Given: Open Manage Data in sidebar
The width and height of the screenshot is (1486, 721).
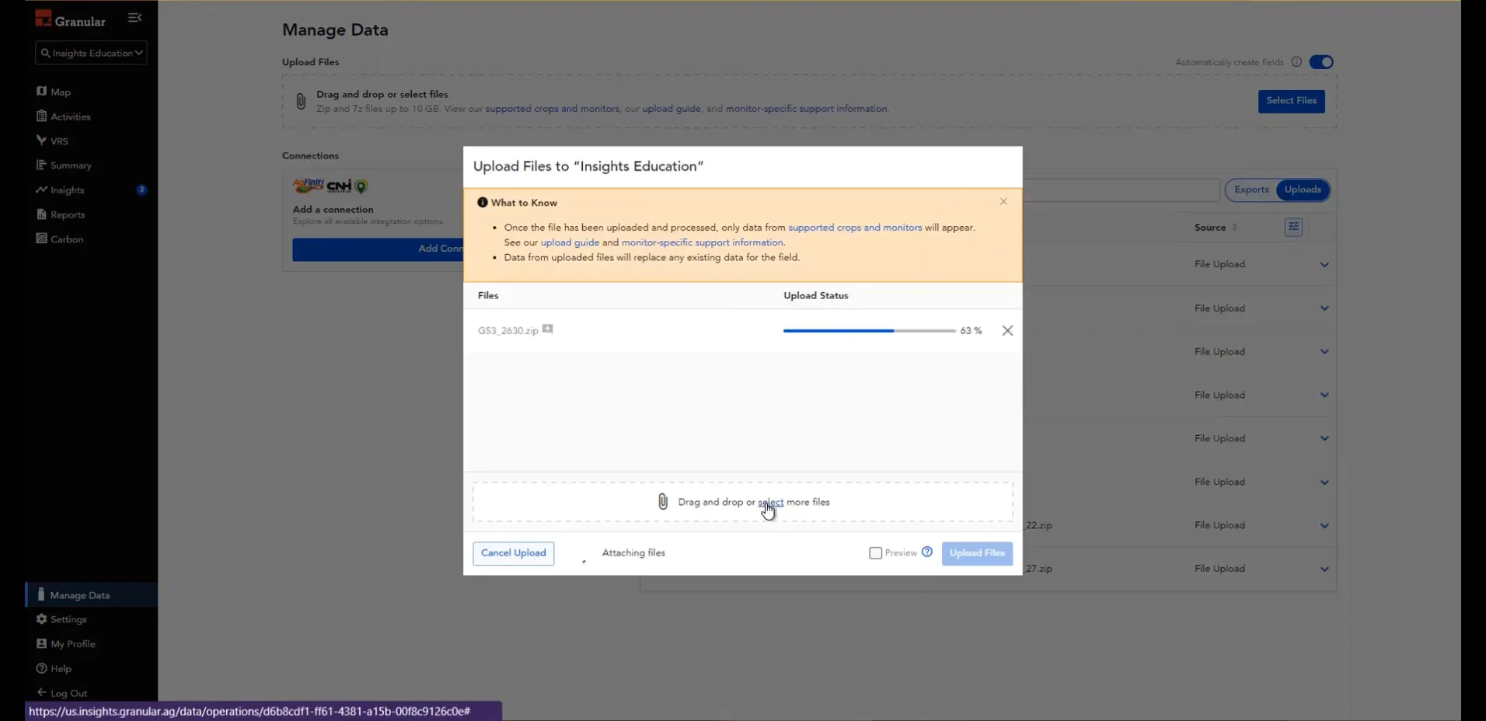Looking at the screenshot, I should point(92,595).
